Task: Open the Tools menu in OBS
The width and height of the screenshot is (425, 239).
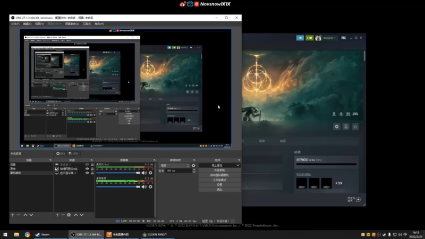Action: (x=87, y=24)
